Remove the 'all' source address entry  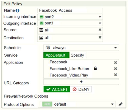pos(100,30)
